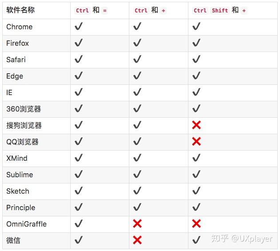Click OmniGraffle's red X under Ctrl Shift +
Screen dimensions: 280x251
(x=196, y=223)
